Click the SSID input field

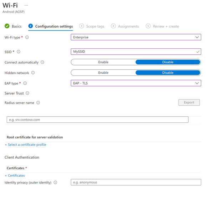pyautogui.click(x=136, y=52)
